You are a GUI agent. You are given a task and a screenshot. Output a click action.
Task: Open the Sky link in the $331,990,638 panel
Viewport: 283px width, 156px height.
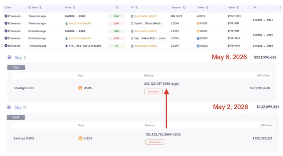pyautogui.click(x=18, y=58)
